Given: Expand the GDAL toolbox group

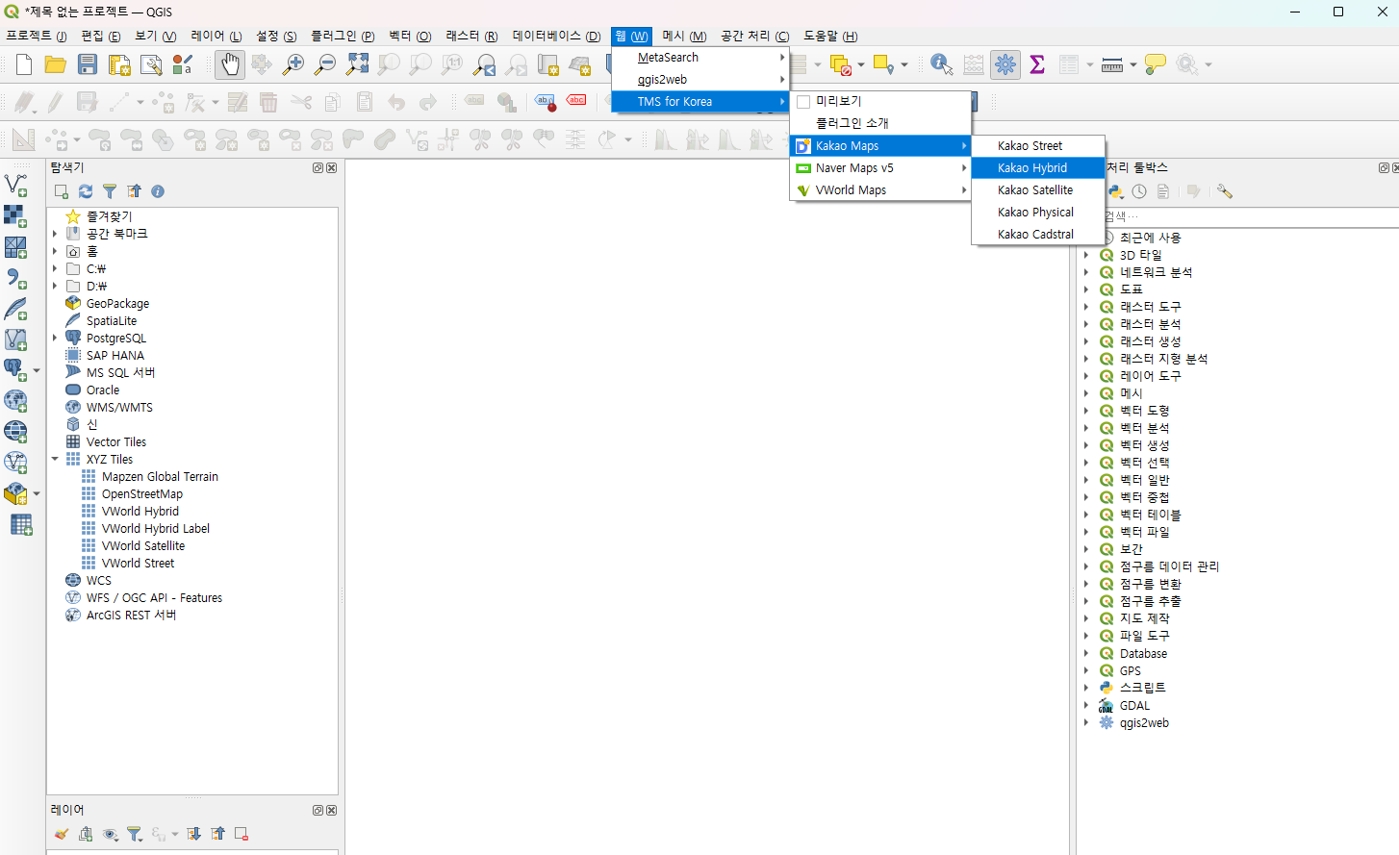Looking at the screenshot, I should pos(1087,705).
